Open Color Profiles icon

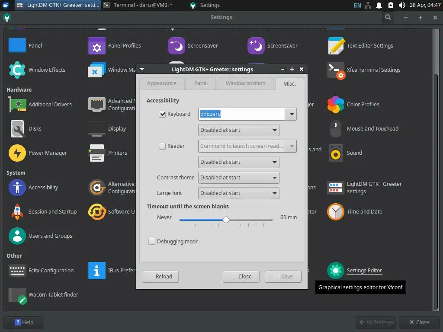coord(335,105)
